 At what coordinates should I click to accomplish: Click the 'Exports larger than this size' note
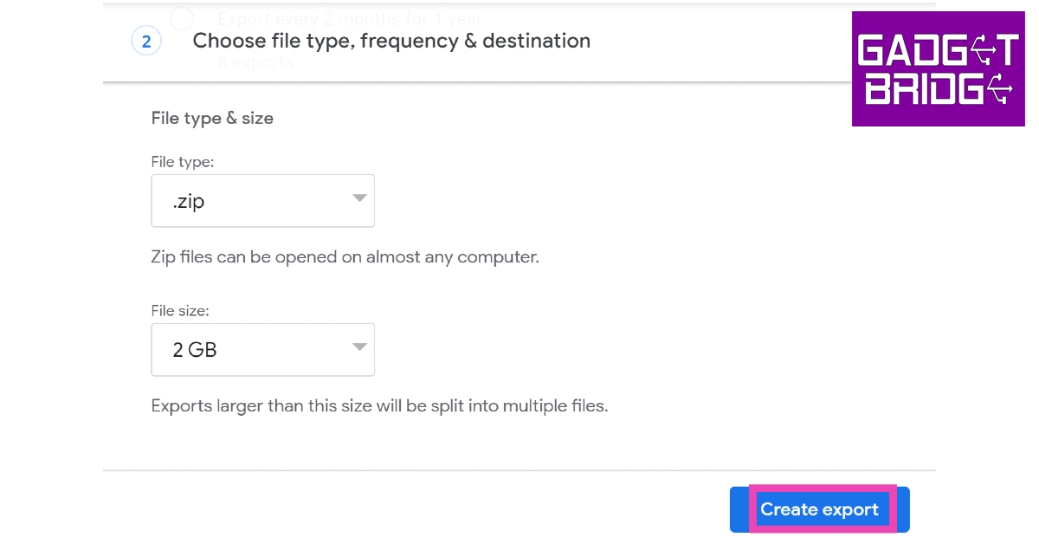click(x=379, y=405)
